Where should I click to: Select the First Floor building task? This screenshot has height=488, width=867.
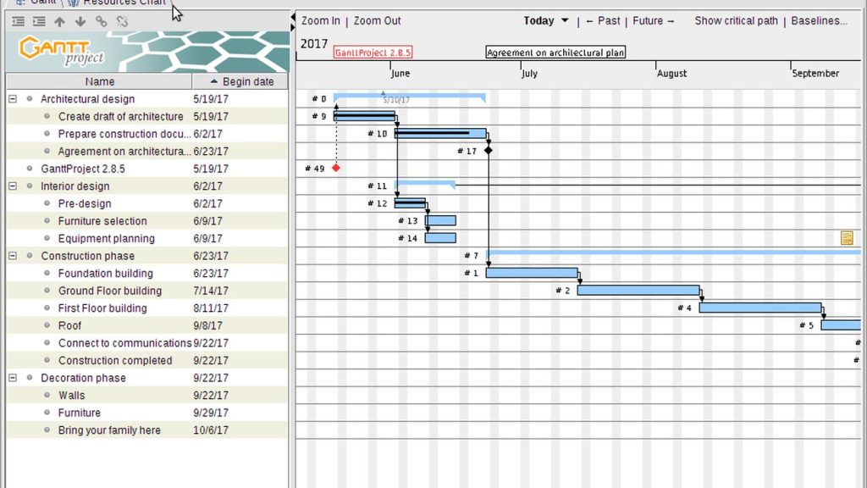pyautogui.click(x=102, y=308)
